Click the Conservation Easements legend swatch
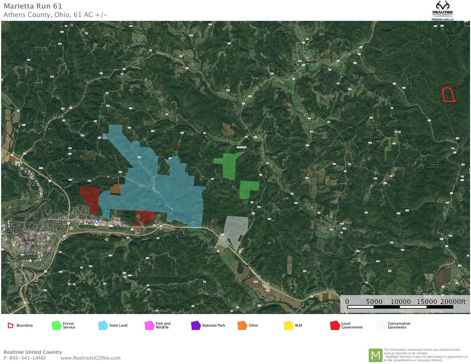 pos(381,325)
